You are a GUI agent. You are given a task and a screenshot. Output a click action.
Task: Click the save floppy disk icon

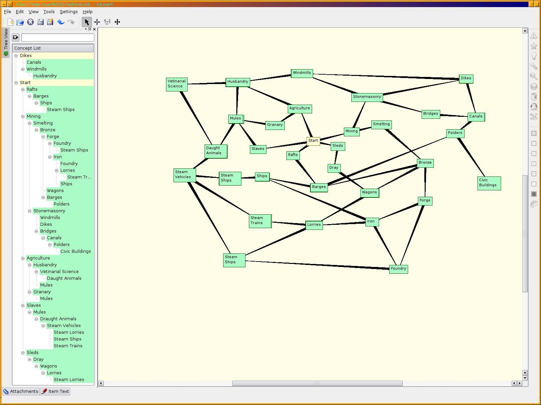click(41, 22)
